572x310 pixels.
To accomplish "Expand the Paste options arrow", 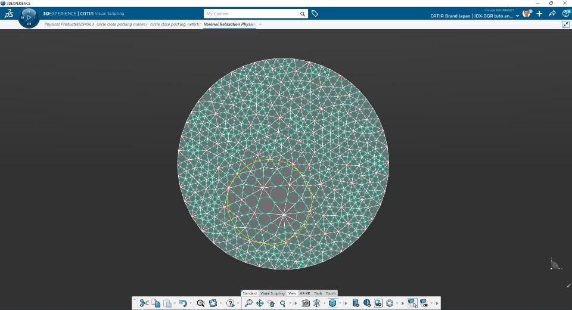I will (175, 303).
